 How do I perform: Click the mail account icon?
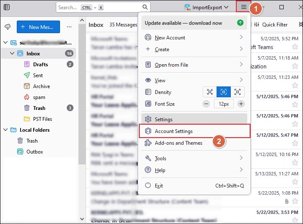click(13, 42)
